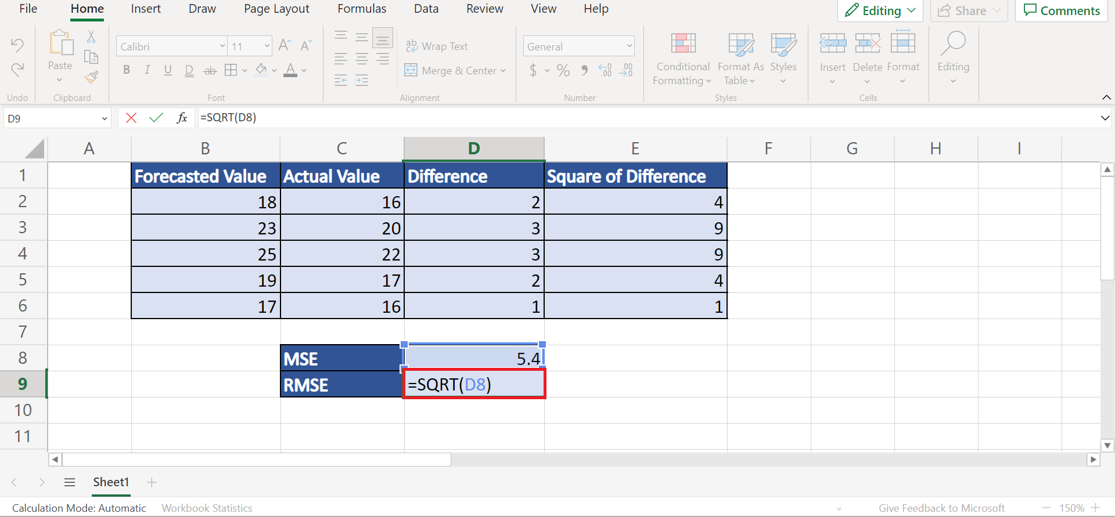Image resolution: width=1115 pixels, height=517 pixels.
Task: Click the zoom in plus button
Action: [1096, 508]
